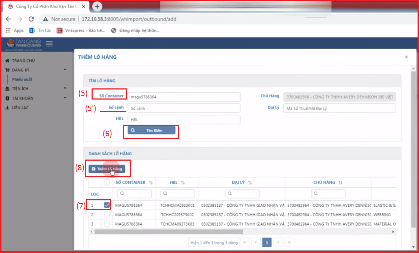This screenshot has height=253, width=419.
Task: Go to Trang Chủ in the sidebar
Action: [x=23, y=61]
